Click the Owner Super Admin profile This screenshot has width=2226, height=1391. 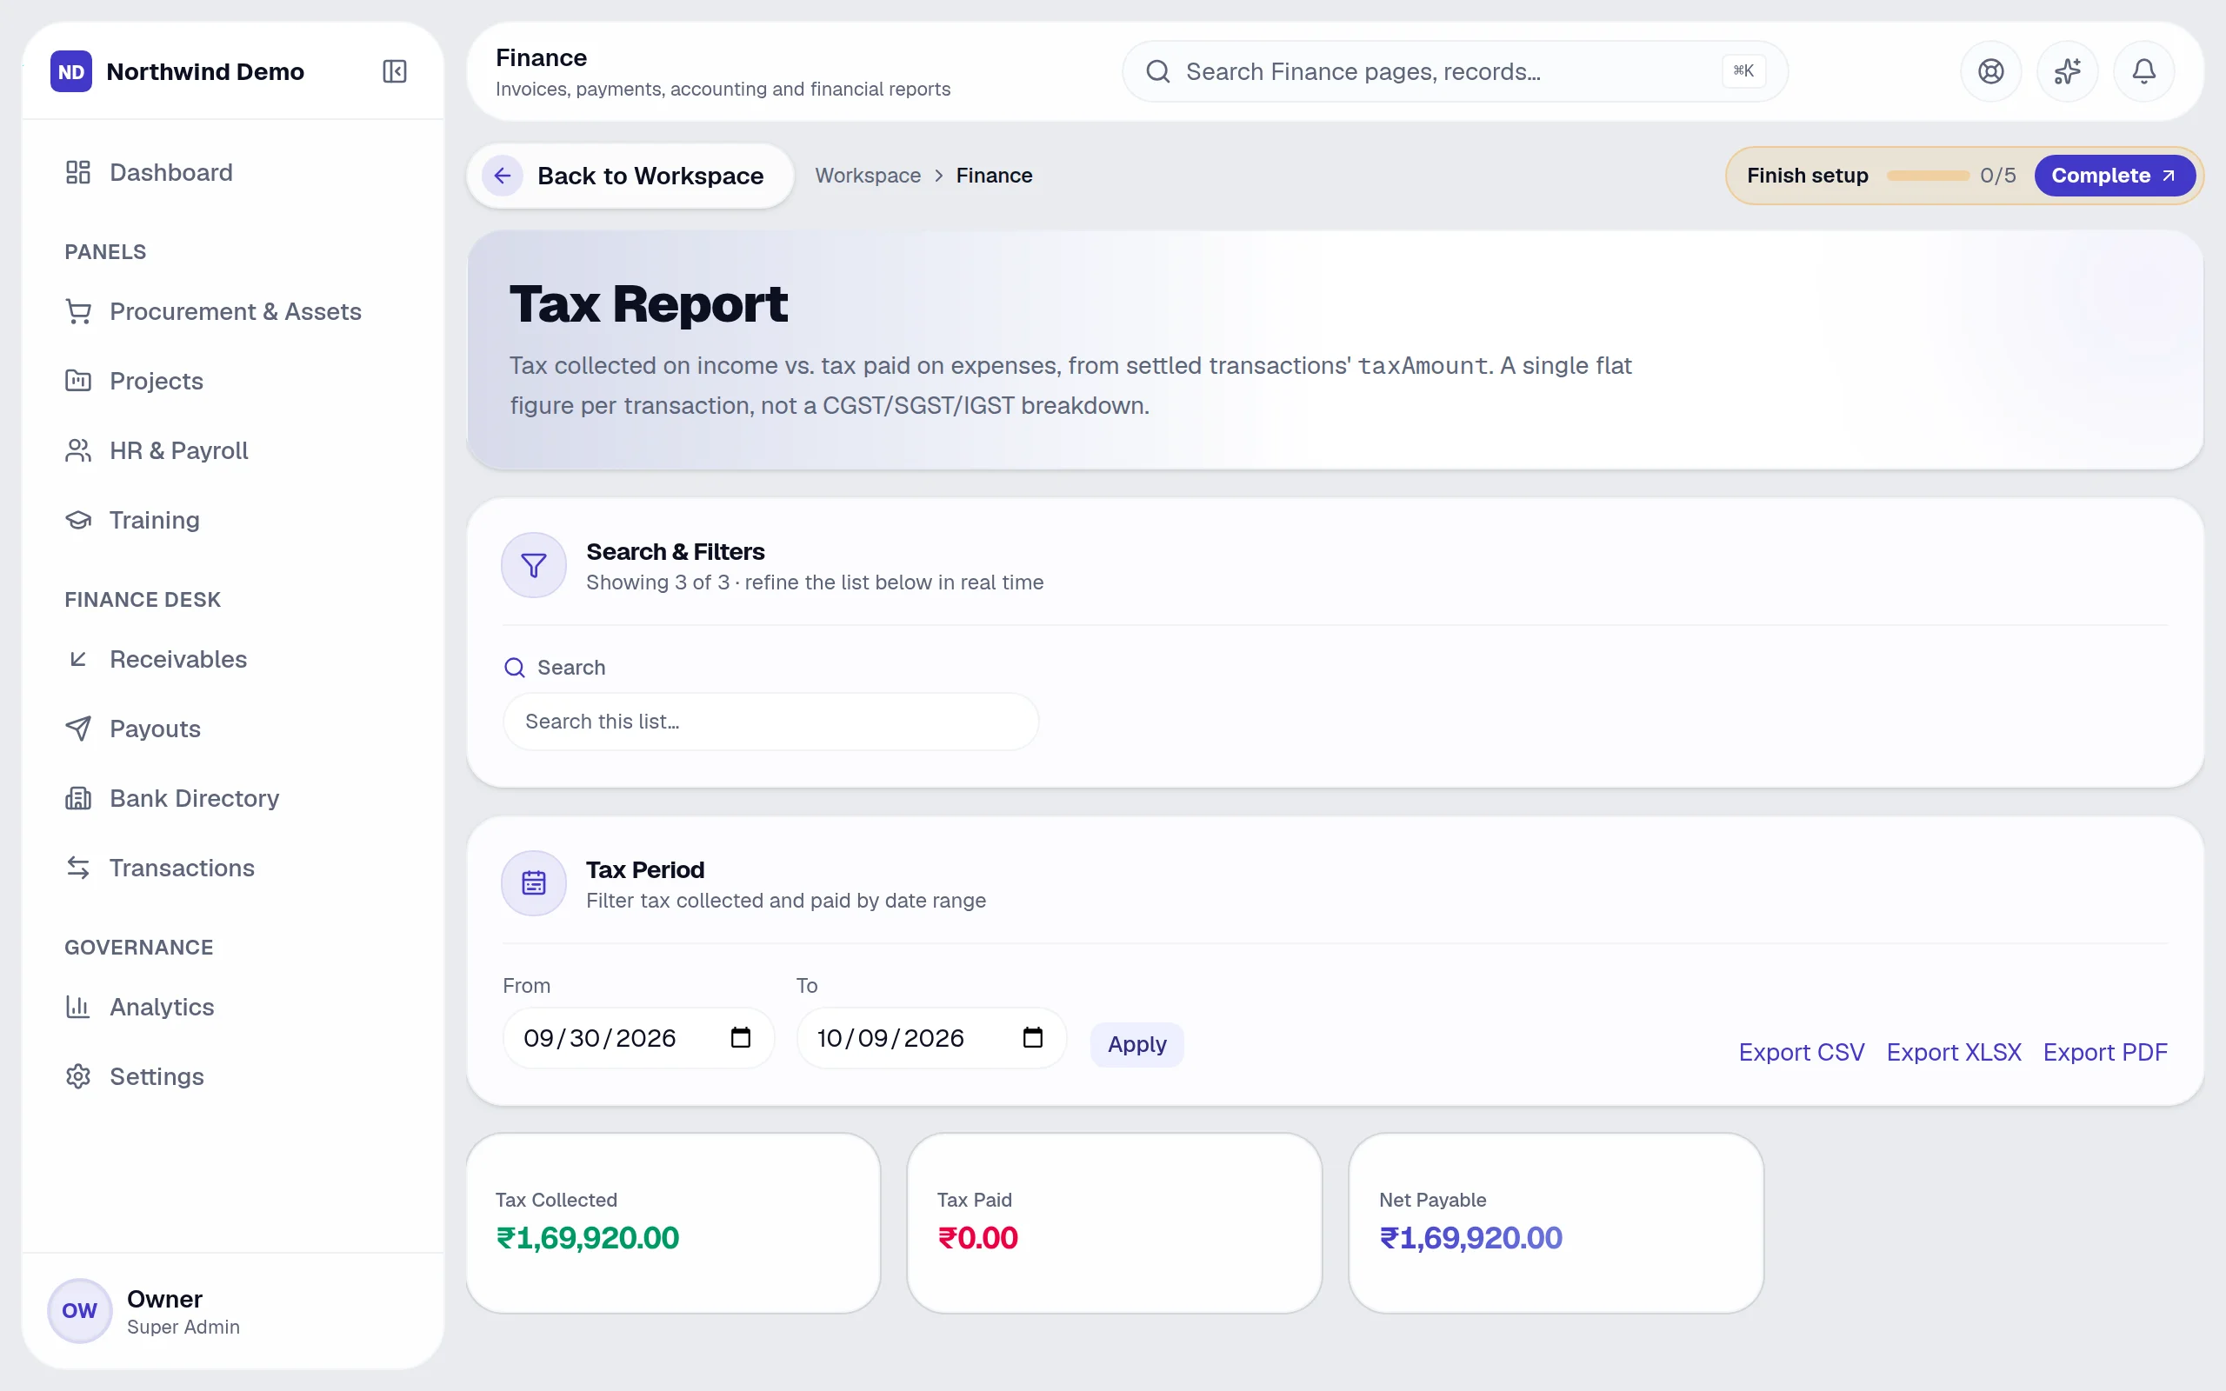[x=233, y=1311]
